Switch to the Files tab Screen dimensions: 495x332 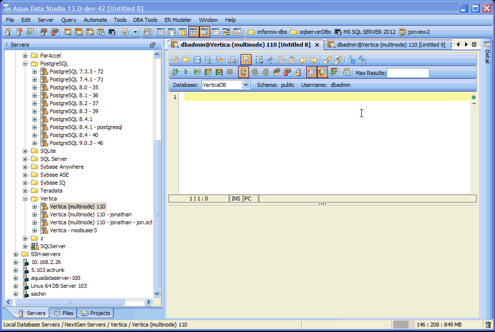64,313
